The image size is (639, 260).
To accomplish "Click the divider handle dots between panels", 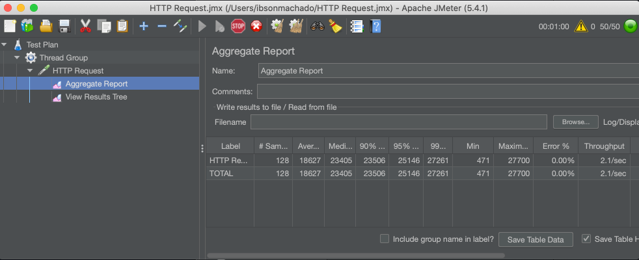I will click(202, 148).
